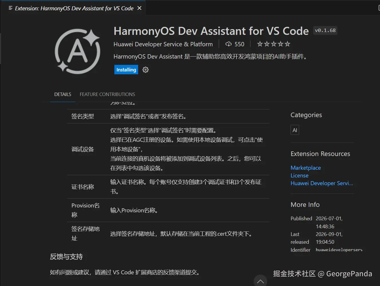Click the More Info heading
This screenshot has height=286, width=380.
point(305,205)
